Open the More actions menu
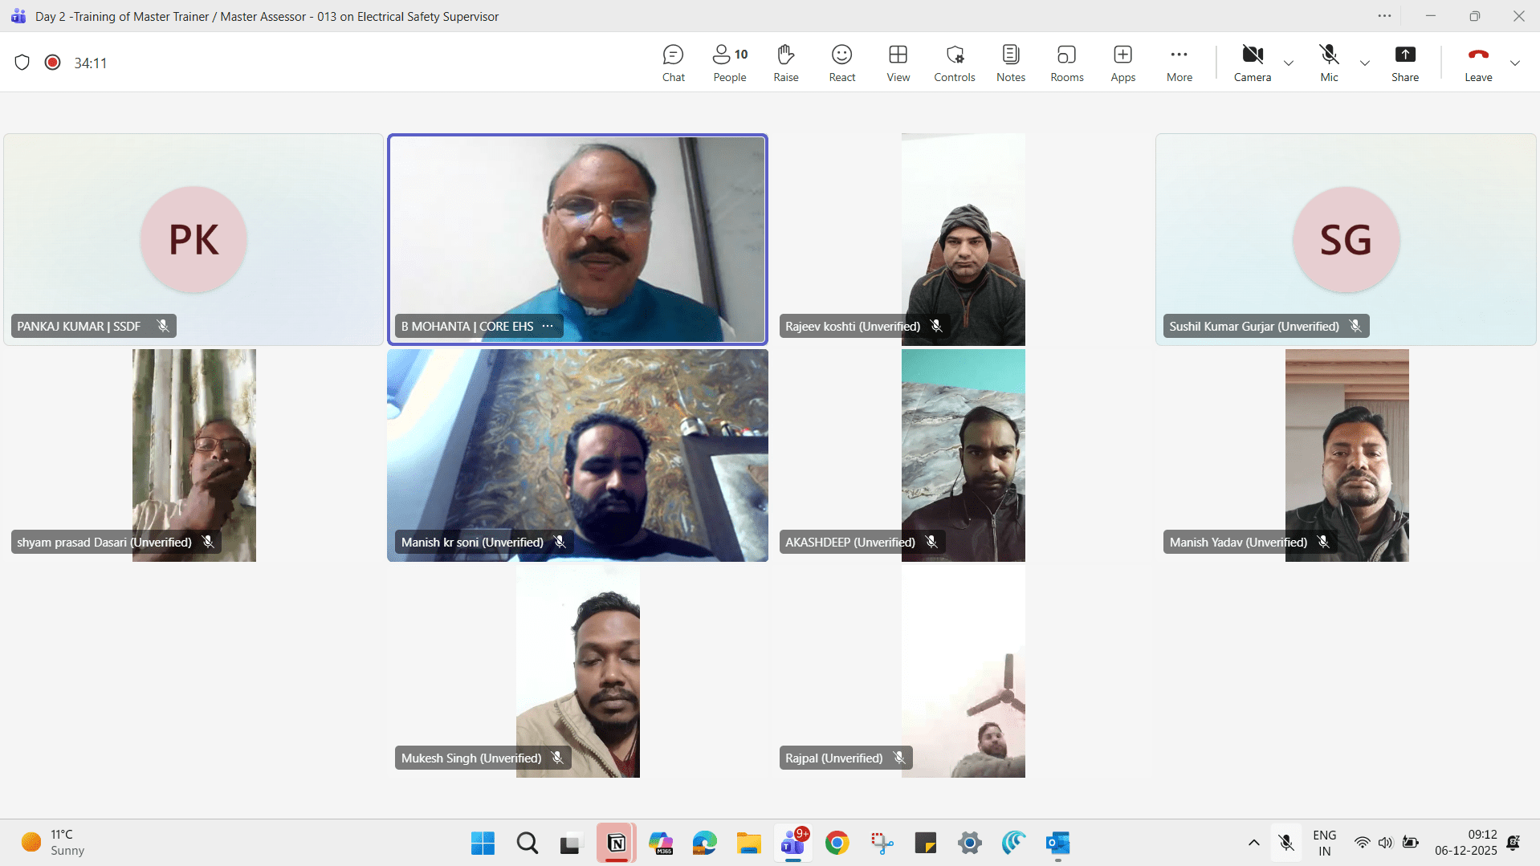This screenshot has height=866, width=1540. [x=1179, y=63]
